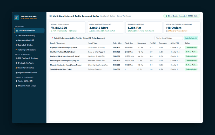Viewport: 215px width, 135px height.
Task: Click the Margin & Audit Ledger icon
Action: click(16, 86)
